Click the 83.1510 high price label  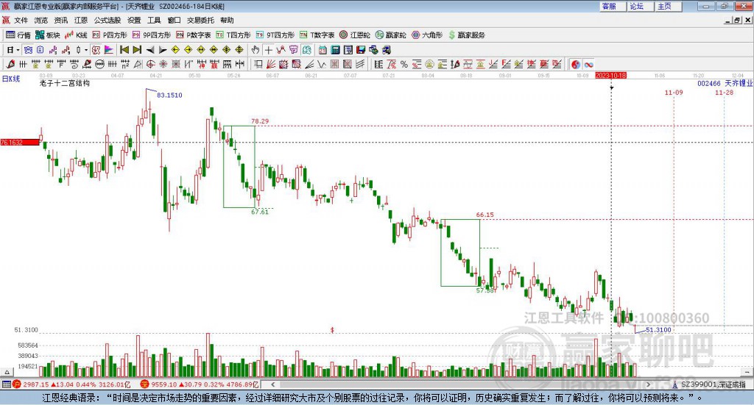[169, 95]
